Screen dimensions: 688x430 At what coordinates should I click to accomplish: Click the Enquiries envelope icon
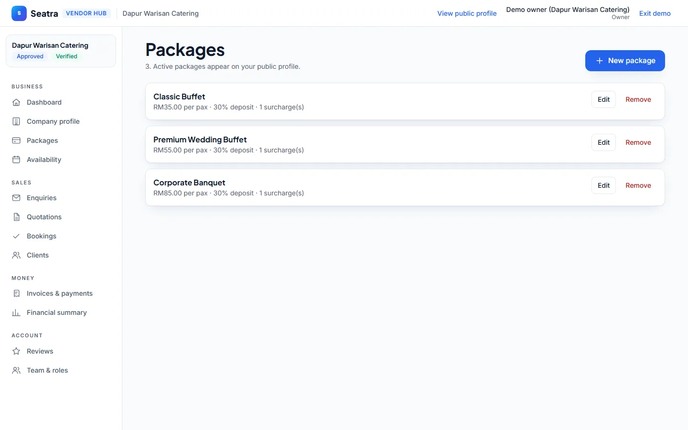[16, 198]
